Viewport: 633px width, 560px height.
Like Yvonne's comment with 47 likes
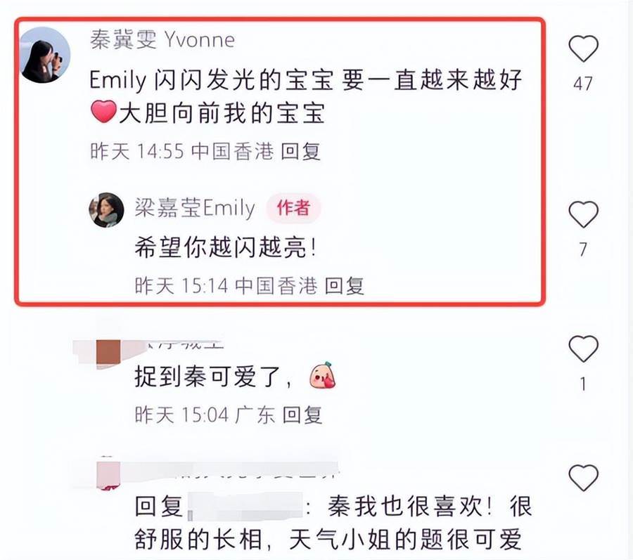[583, 48]
